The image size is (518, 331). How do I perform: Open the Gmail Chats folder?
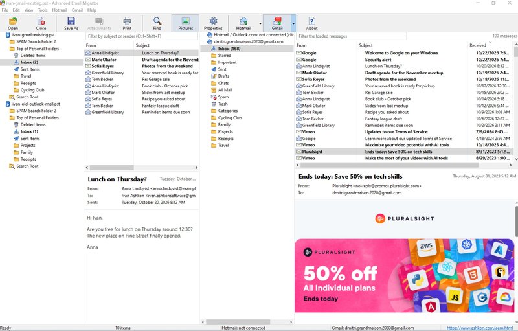click(223, 83)
